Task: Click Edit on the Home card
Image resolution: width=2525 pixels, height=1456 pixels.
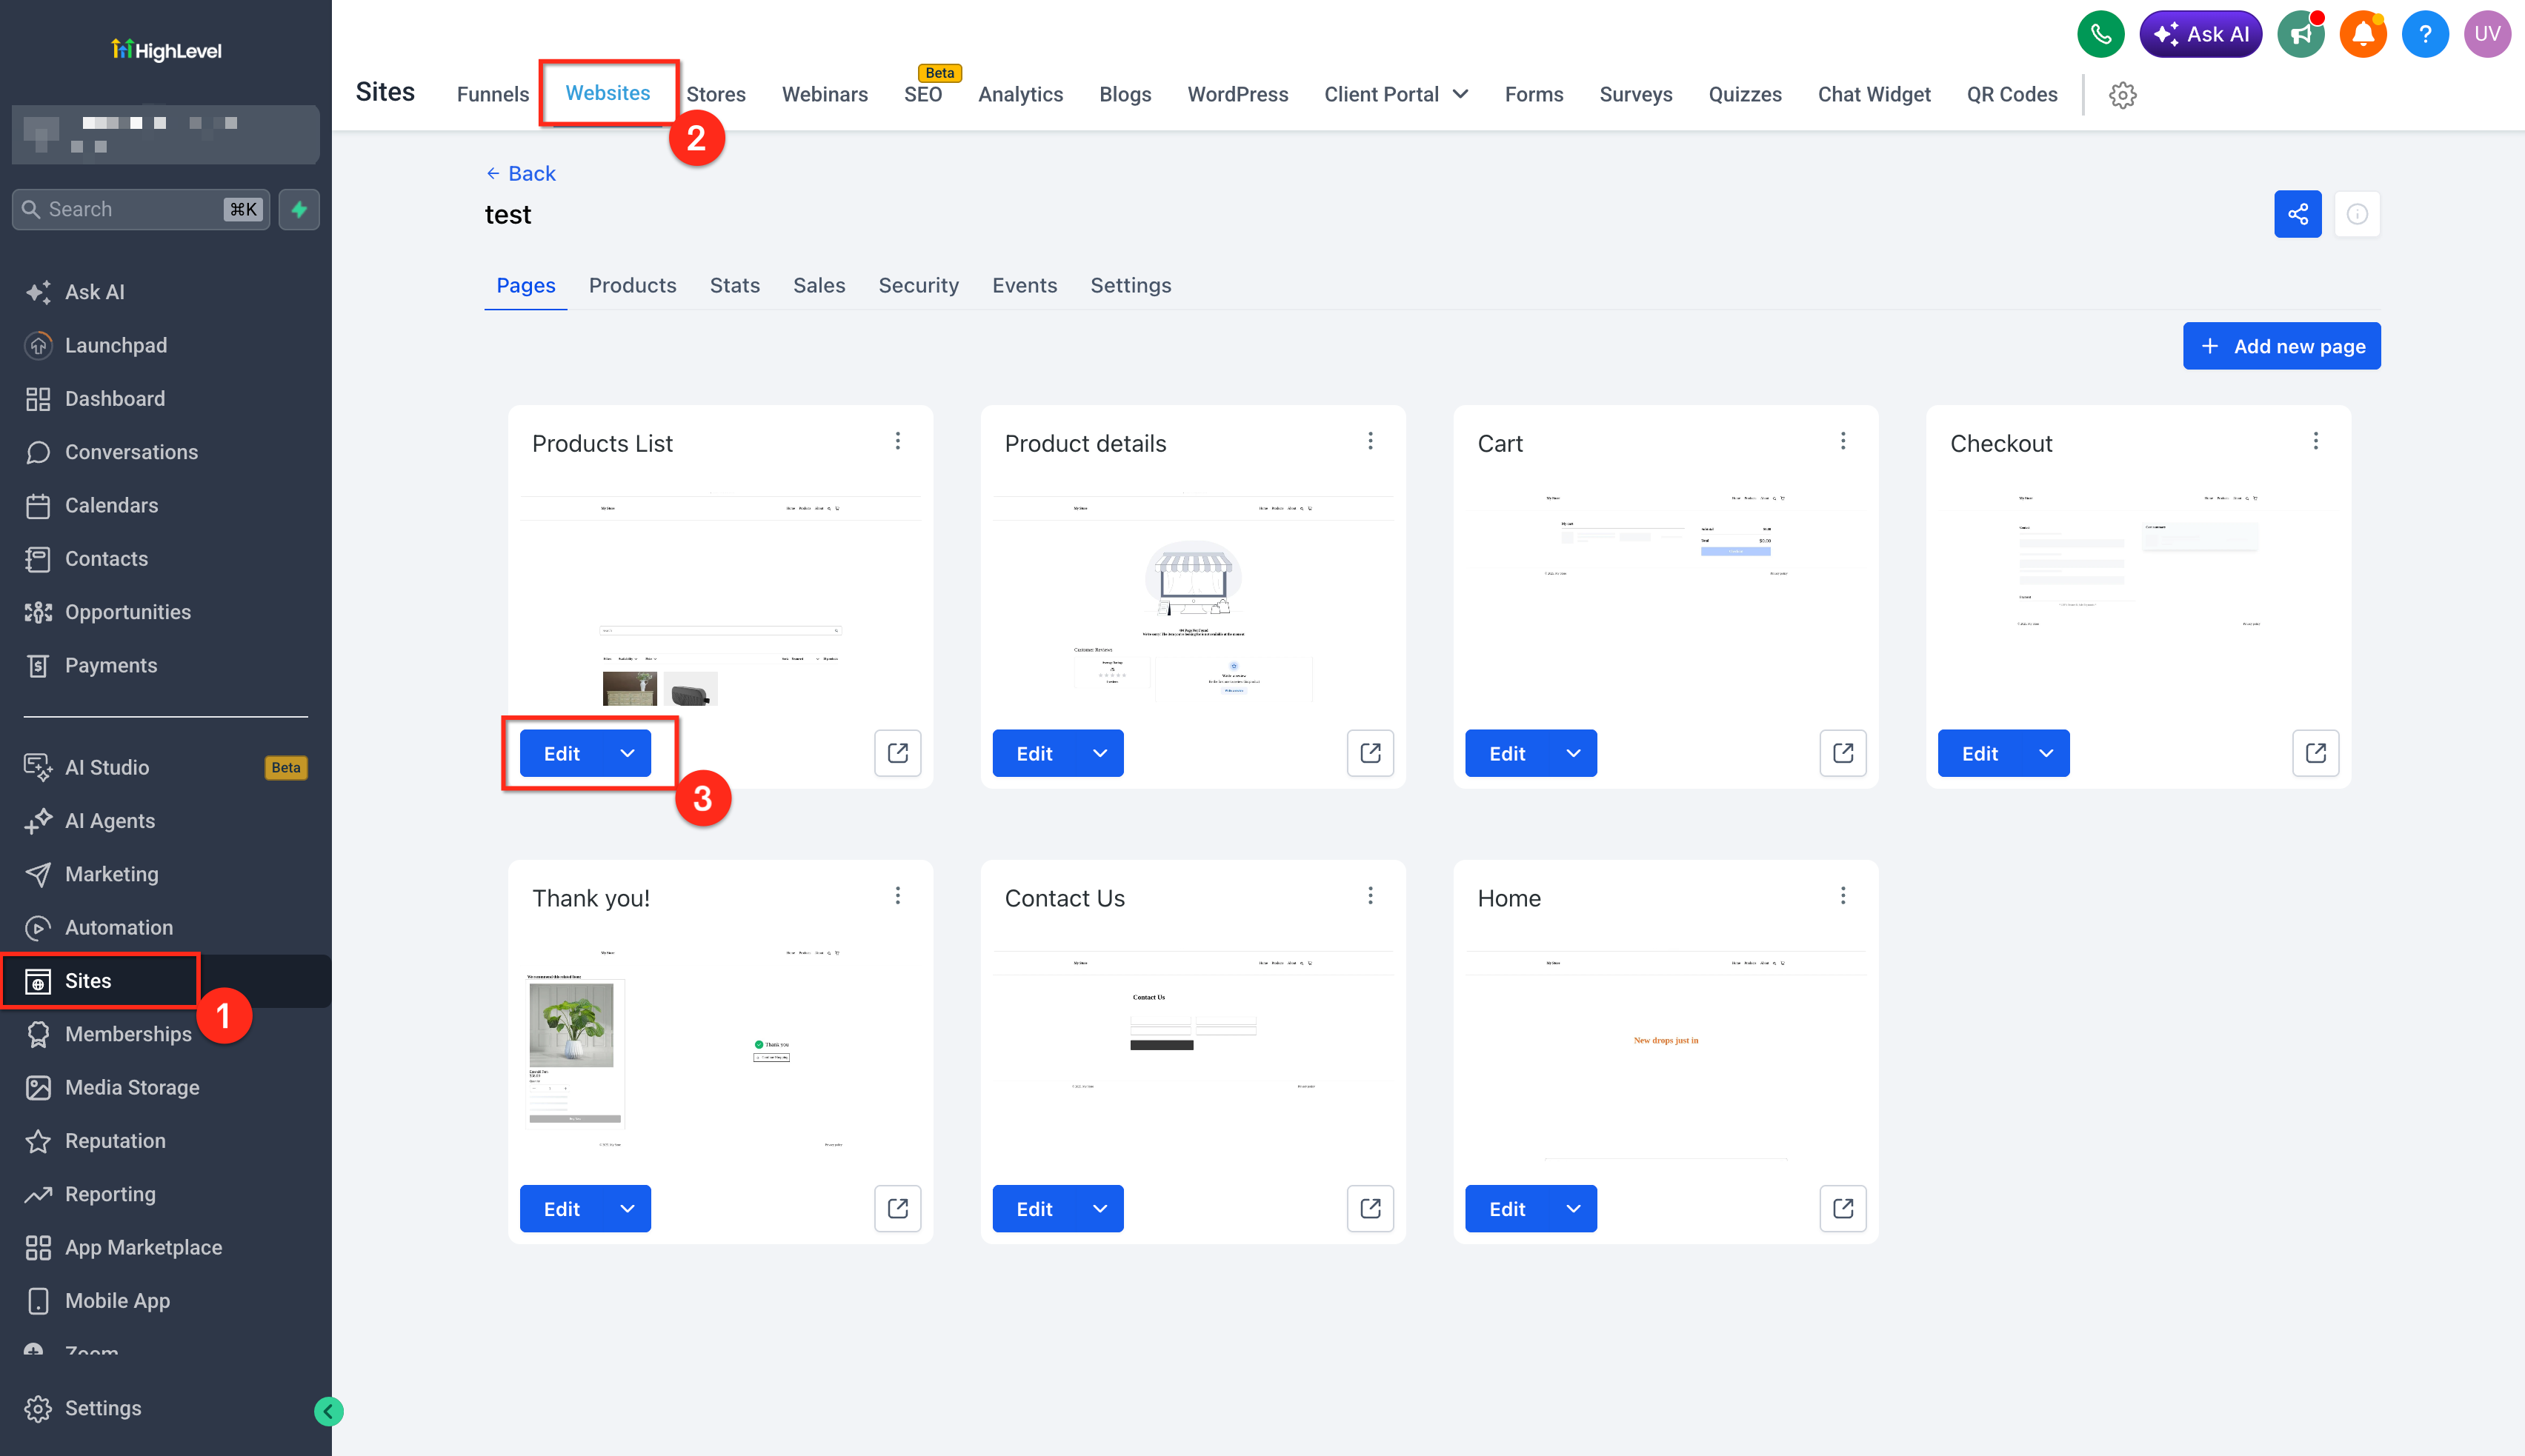Action: click(x=1506, y=1208)
